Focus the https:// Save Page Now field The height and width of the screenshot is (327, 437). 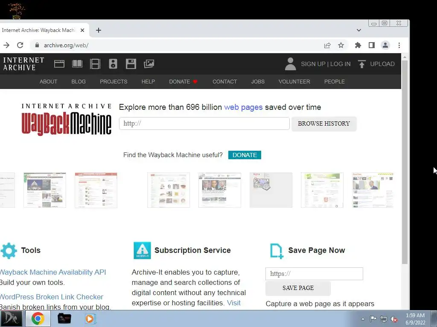(x=314, y=274)
